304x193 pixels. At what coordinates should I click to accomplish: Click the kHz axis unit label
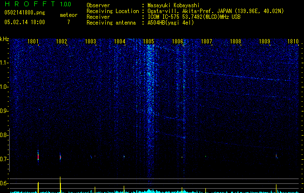point(4,39)
